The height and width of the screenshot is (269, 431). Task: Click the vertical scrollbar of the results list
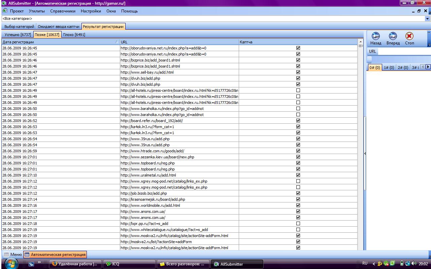360,134
